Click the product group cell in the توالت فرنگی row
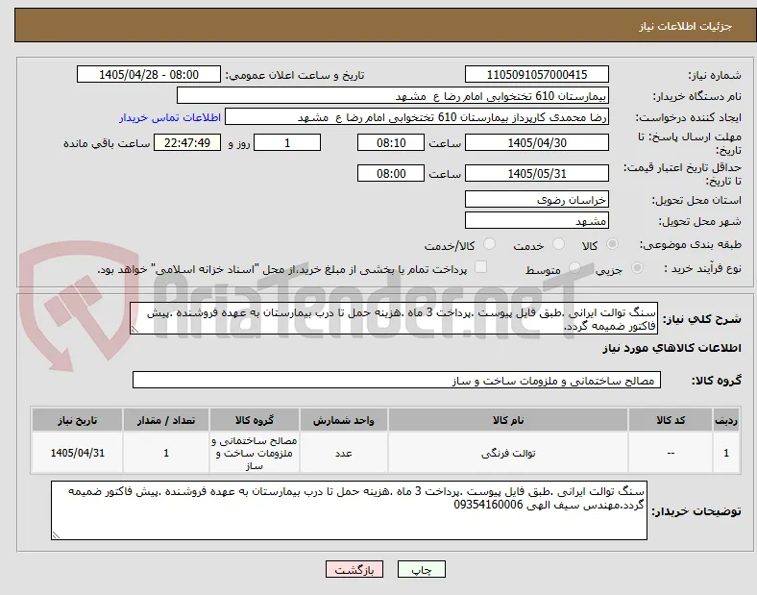Screen dimensions: 757x595 [255, 453]
